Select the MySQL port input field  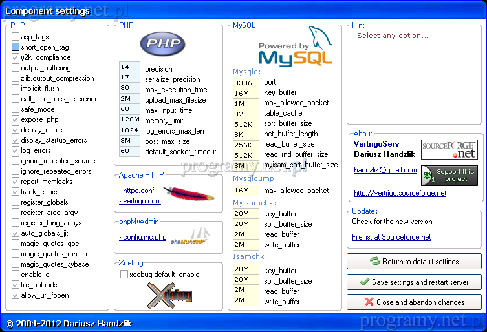click(246, 82)
